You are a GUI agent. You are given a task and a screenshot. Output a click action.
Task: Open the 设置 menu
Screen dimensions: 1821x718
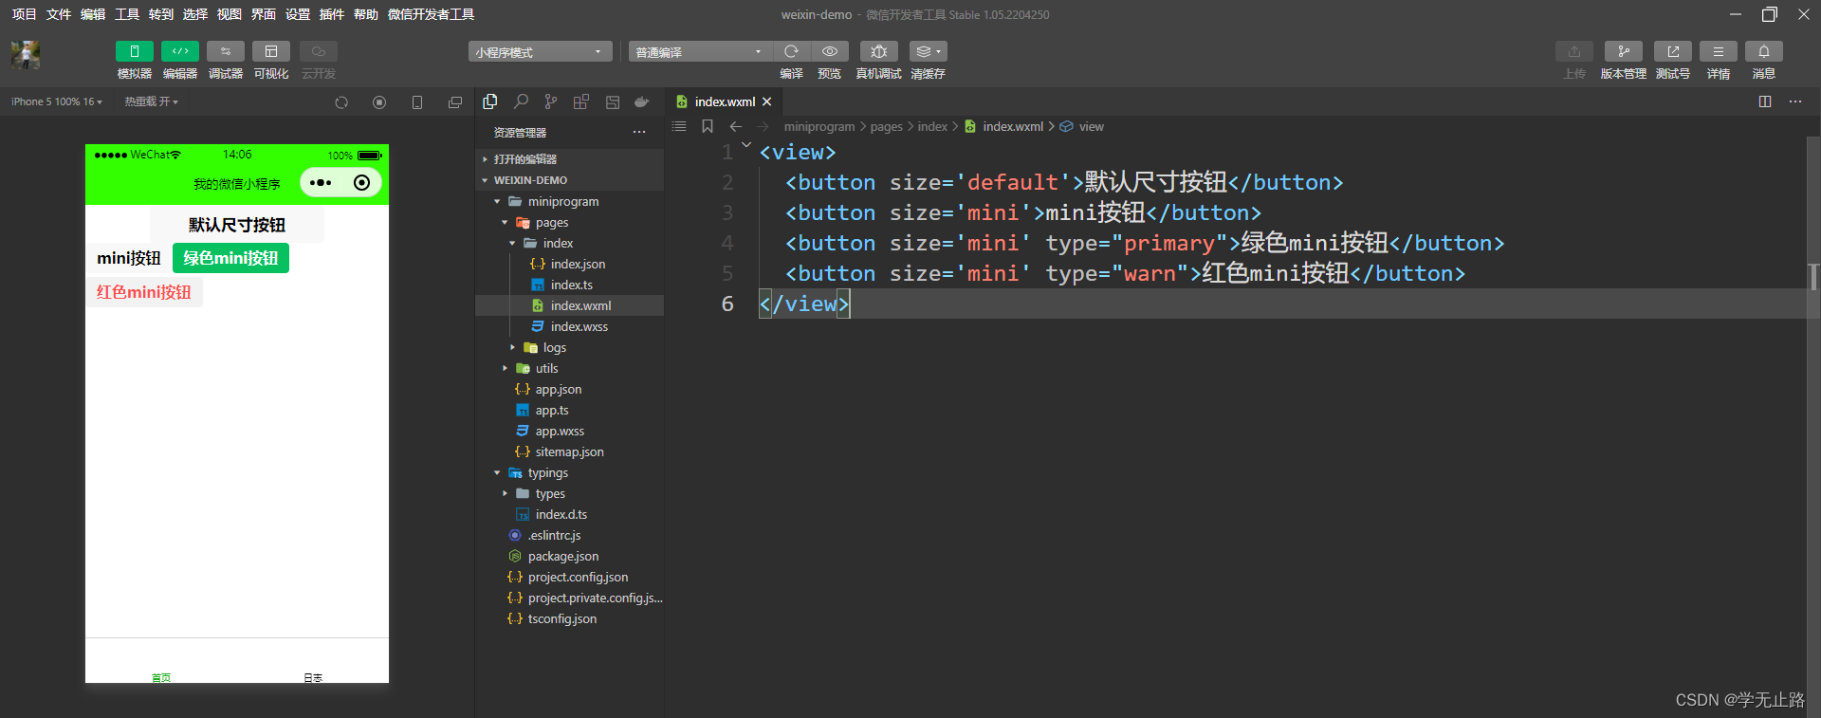click(298, 14)
